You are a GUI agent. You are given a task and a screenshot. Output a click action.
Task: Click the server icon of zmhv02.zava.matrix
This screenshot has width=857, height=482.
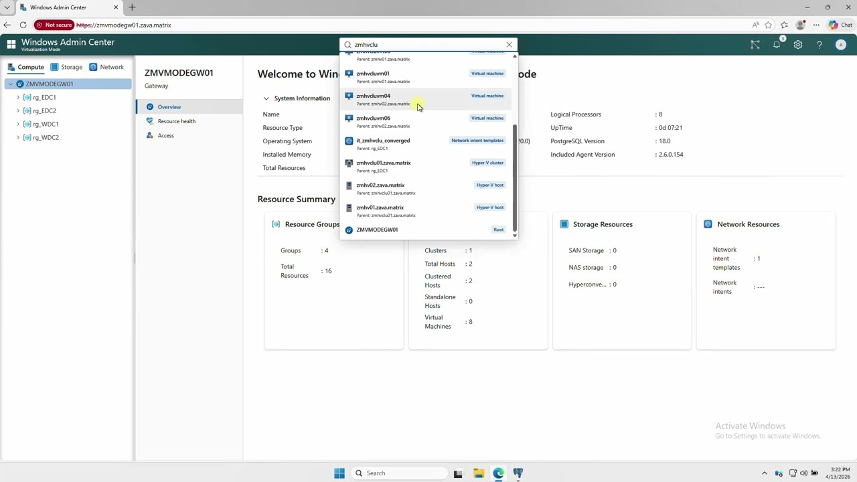point(349,185)
